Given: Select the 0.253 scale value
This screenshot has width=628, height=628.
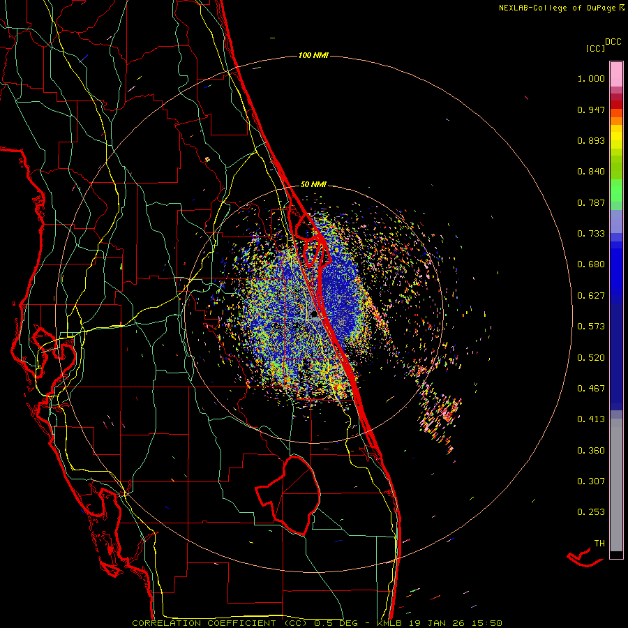Looking at the screenshot, I should [x=591, y=512].
